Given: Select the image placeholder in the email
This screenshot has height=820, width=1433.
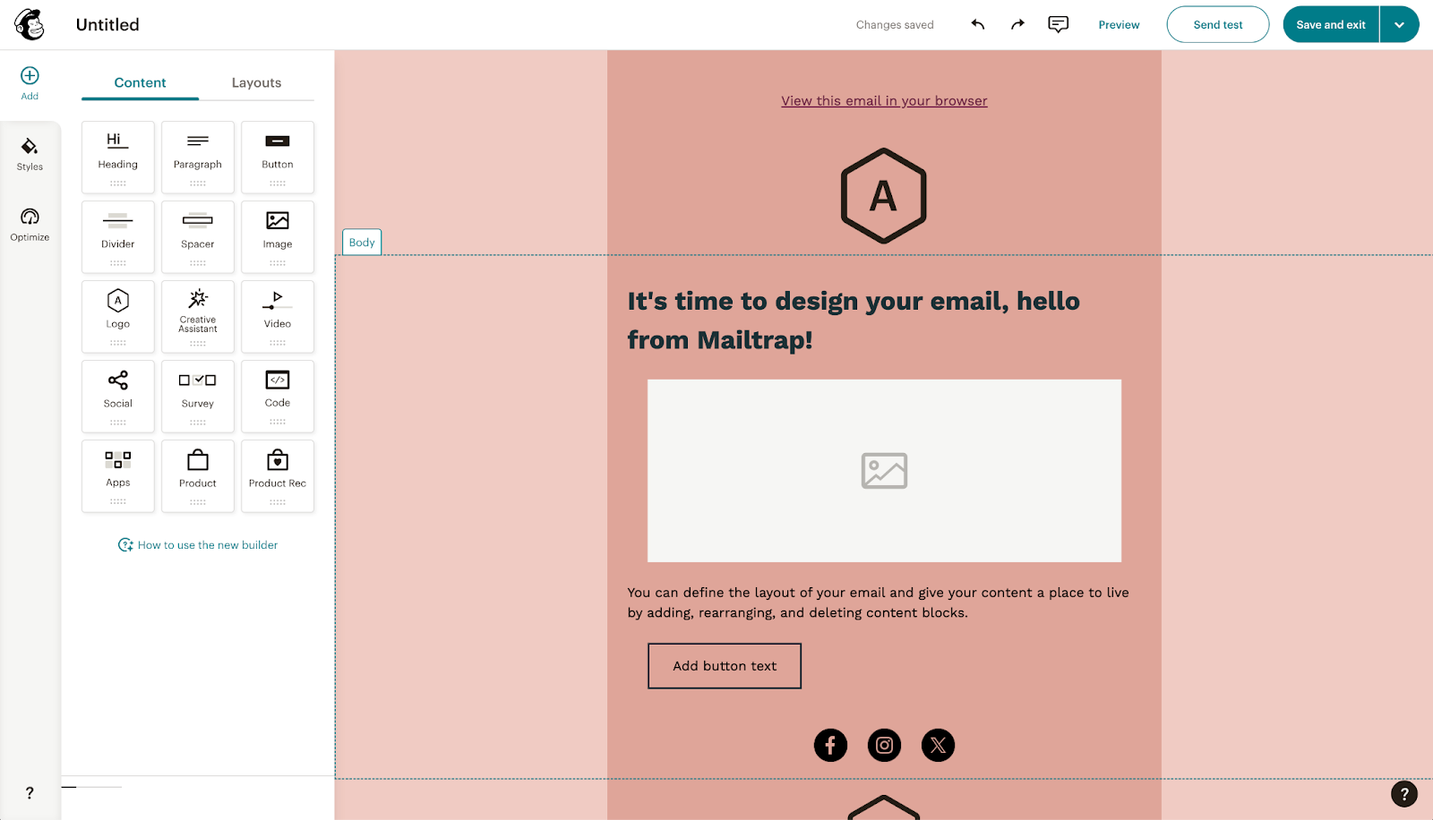Looking at the screenshot, I should tap(884, 471).
